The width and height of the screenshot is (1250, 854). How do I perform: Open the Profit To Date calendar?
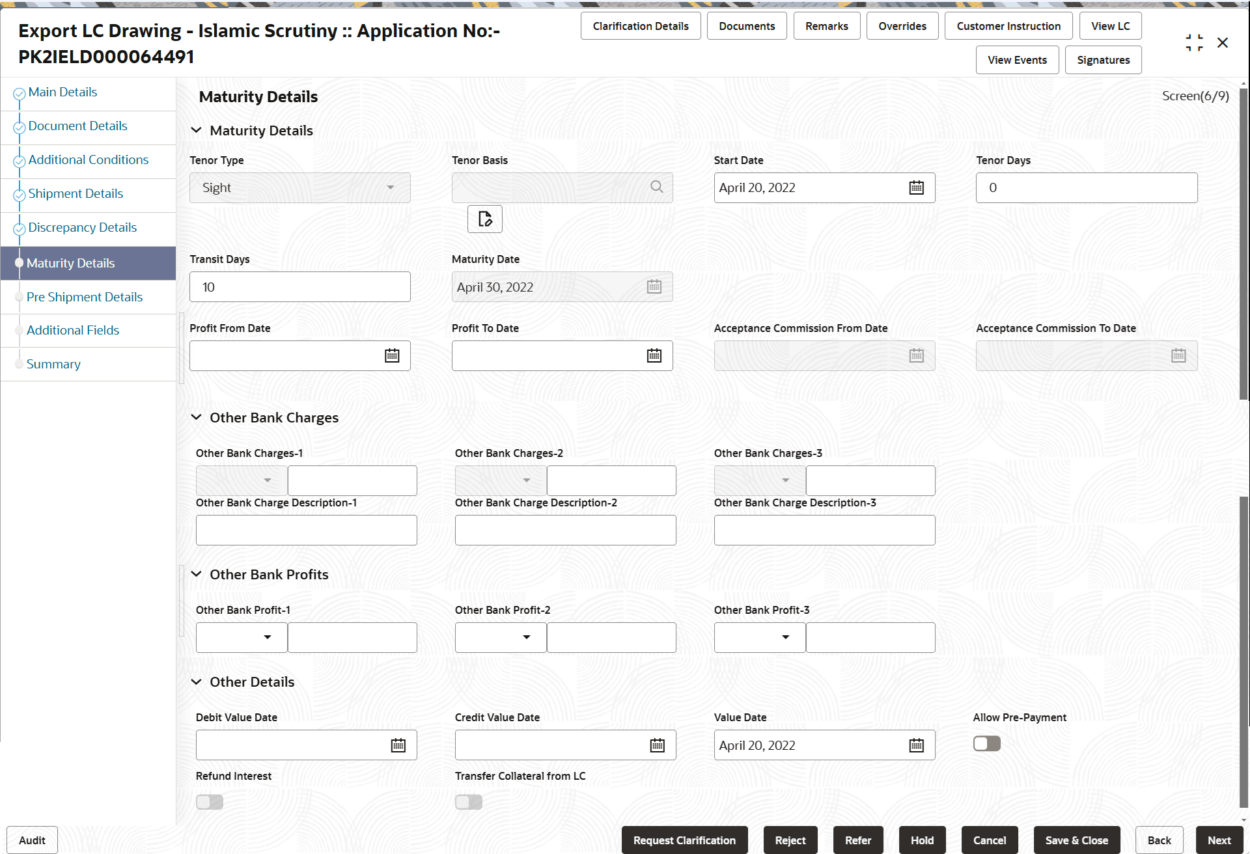(654, 356)
